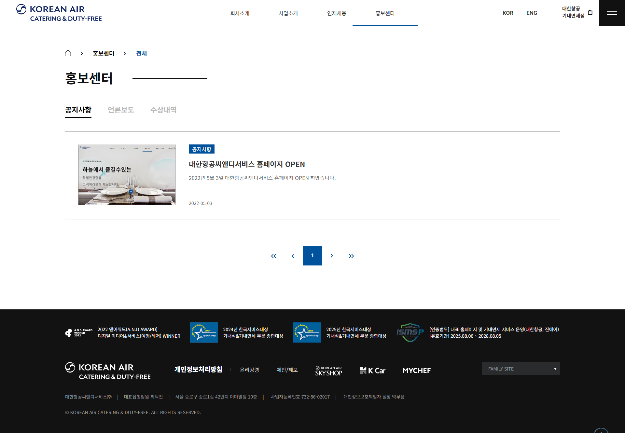
Task: Click the notice thumbnail image
Action: pos(127,175)
